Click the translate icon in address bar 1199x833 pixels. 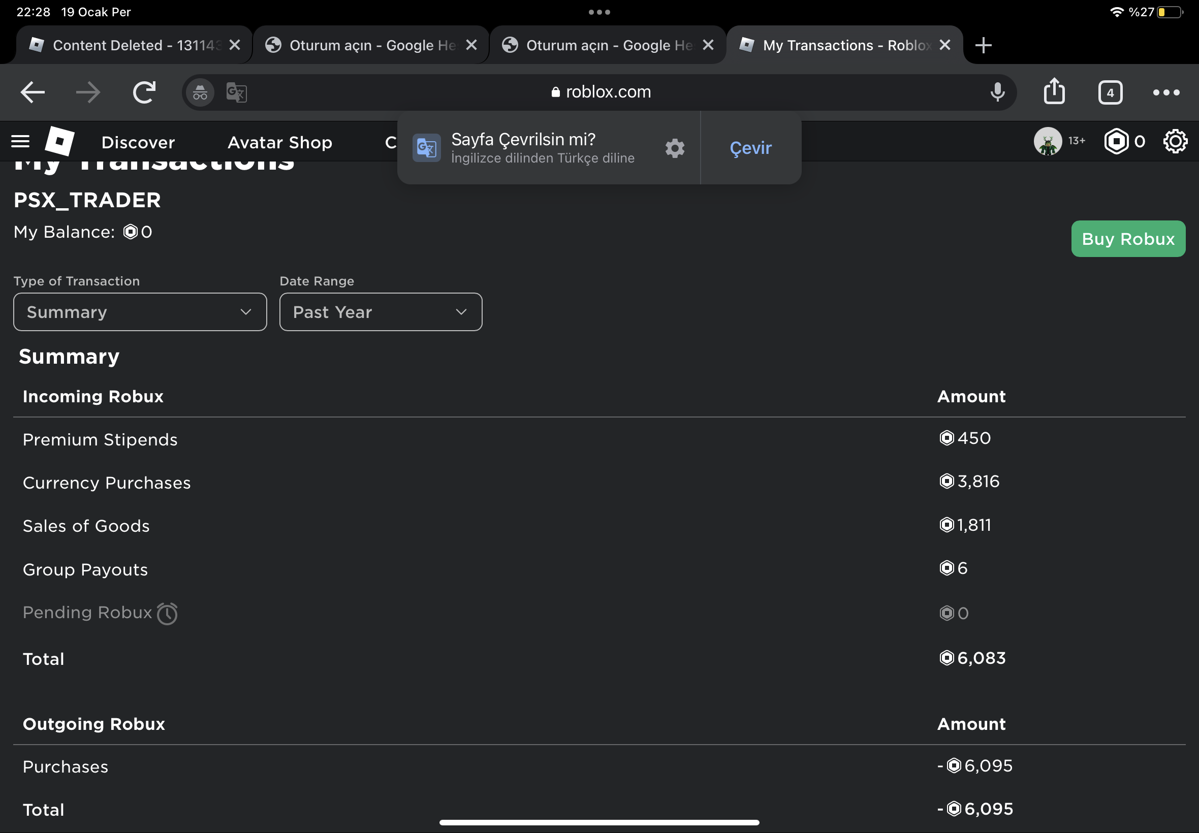236,92
